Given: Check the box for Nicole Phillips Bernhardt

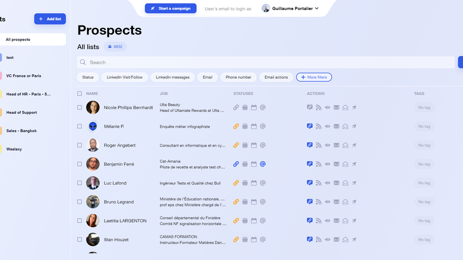Looking at the screenshot, I should 80,108.
